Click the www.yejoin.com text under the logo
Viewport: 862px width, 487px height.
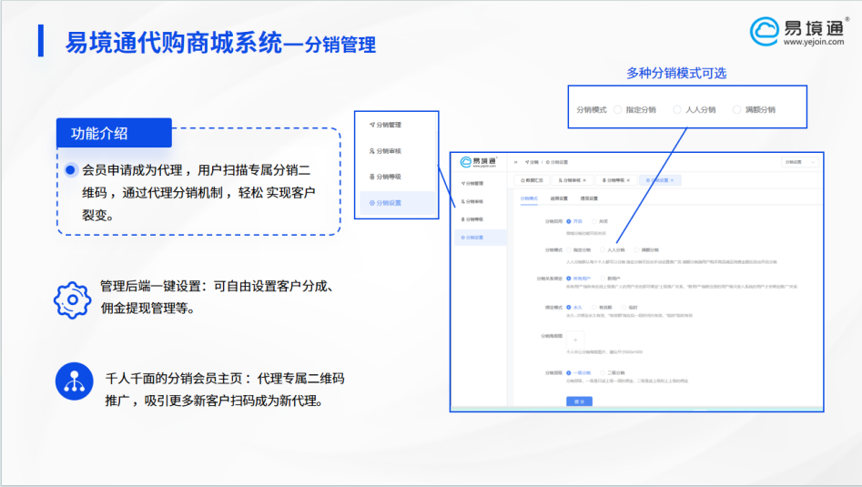814,42
